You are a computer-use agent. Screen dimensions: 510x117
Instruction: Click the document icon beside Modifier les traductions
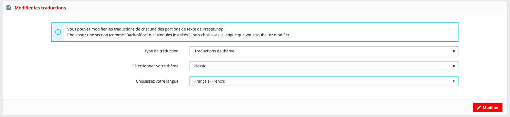pos(9,8)
